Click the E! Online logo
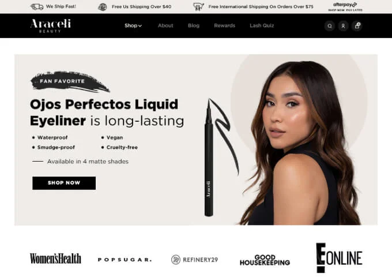Screen dimensions: 392x277 [339, 257]
